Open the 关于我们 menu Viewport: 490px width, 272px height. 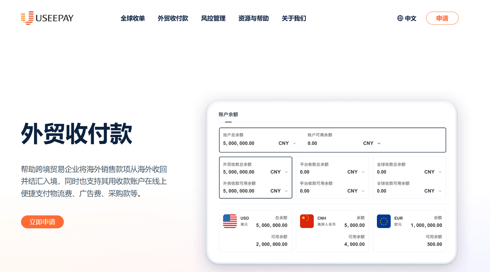click(x=294, y=18)
